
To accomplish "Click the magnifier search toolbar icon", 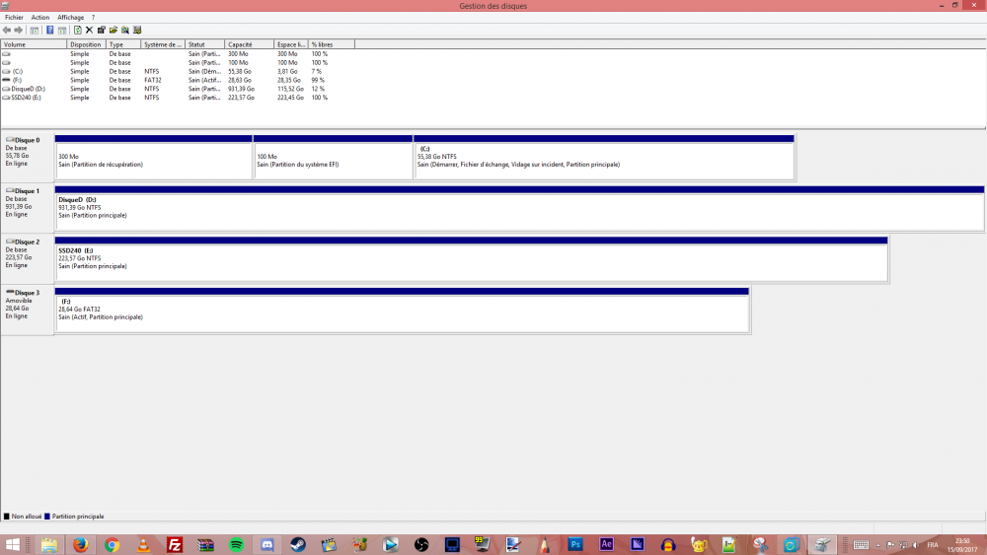I will click(x=125, y=31).
